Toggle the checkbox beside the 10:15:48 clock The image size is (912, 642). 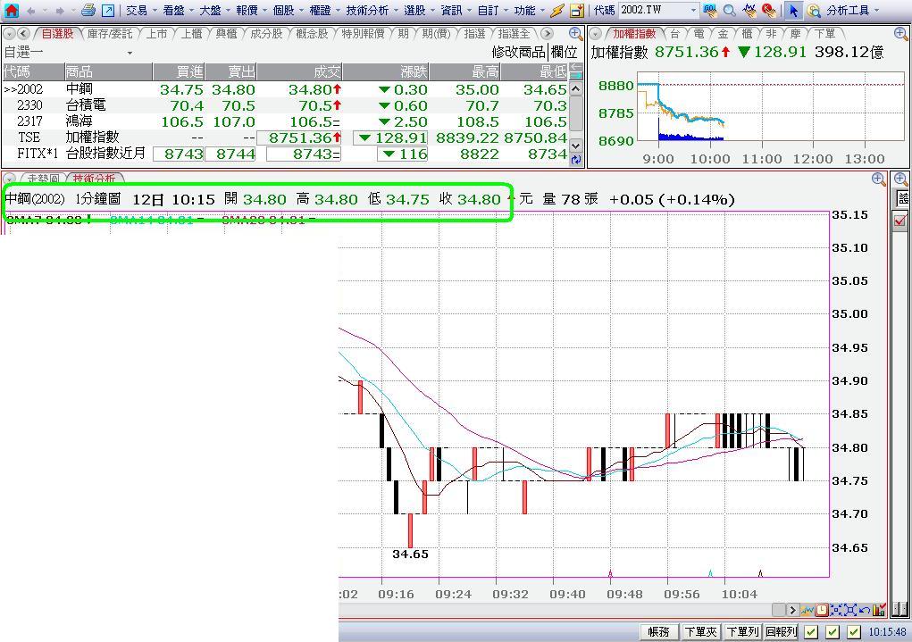click(x=853, y=631)
